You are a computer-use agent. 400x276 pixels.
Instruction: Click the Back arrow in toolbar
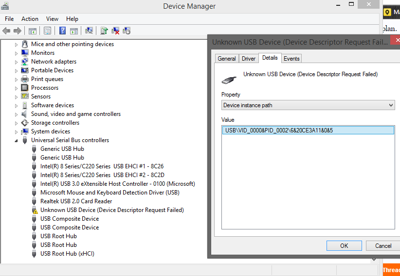coord(6,31)
